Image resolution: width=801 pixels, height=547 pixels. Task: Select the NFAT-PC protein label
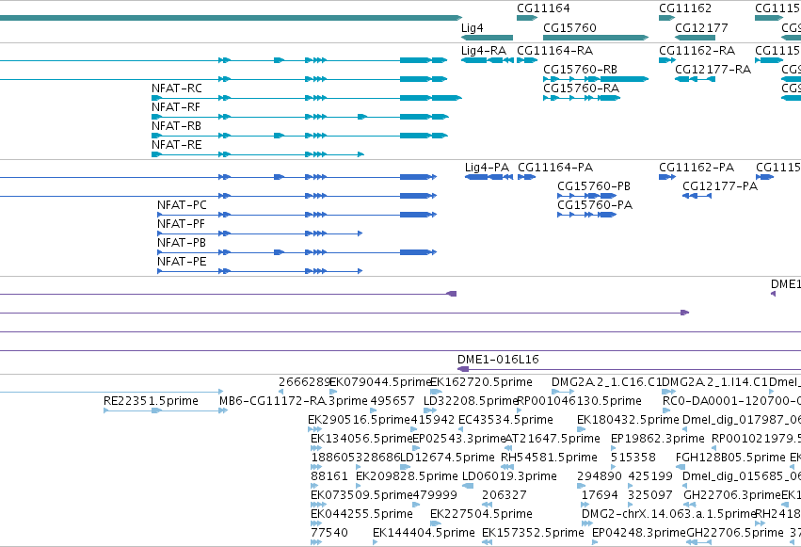tap(182, 205)
